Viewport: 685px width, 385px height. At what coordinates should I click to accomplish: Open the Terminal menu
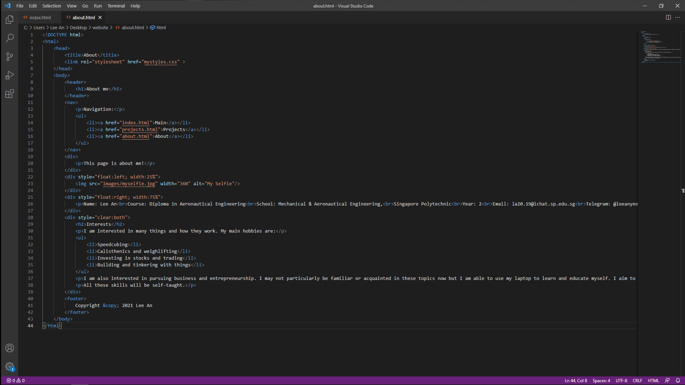(116, 6)
